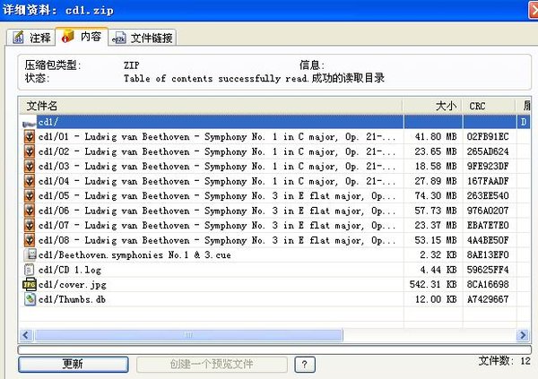Click the CRC value 263EE540
Viewport: 538px width, 379px height.
click(488, 196)
